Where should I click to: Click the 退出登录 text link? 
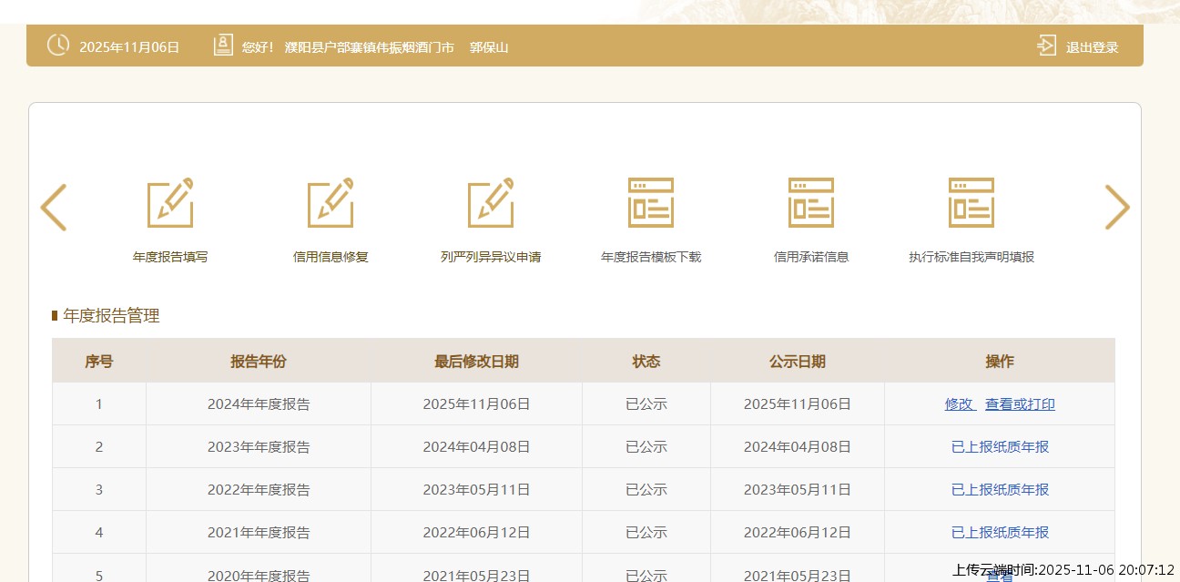point(1092,47)
